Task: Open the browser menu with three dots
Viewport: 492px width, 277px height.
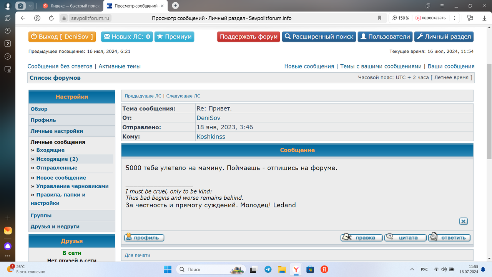Action: click(454, 18)
